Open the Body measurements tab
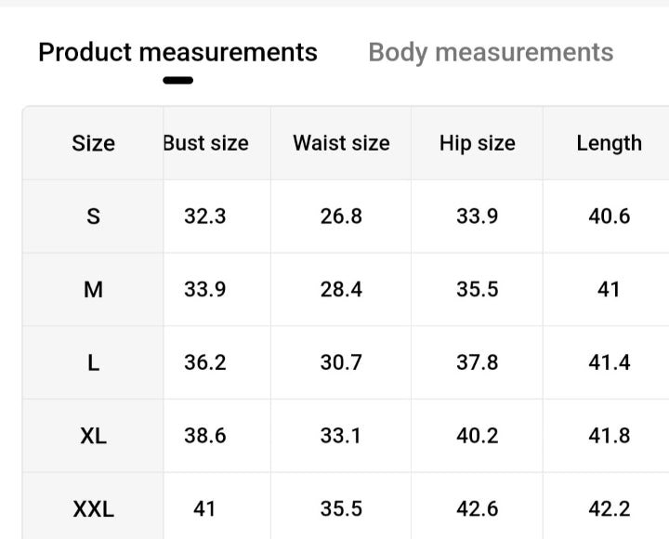Image resolution: width=669 pixels, height=539 pixels. click(491, 52)
